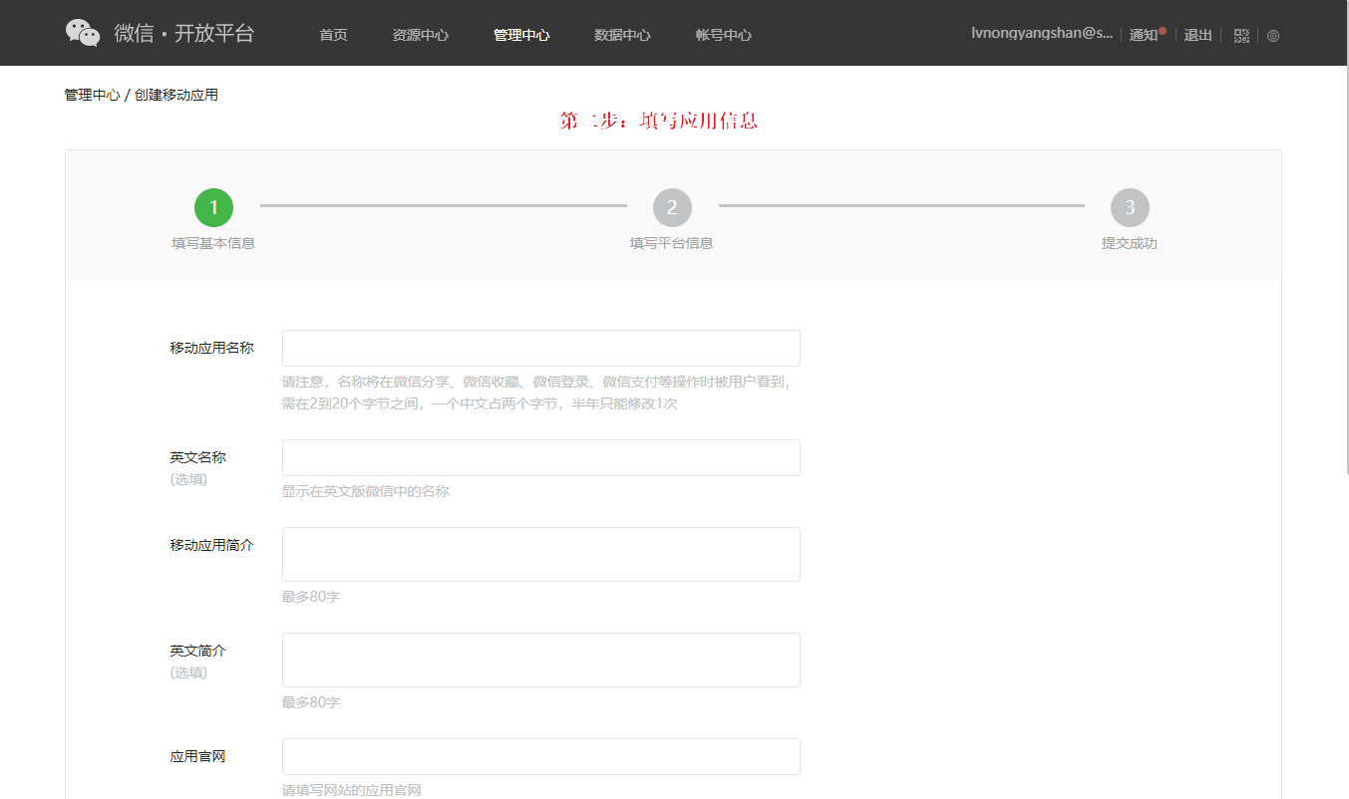1349x799 pixels.
Task: Click 退出 to log out
Action: (1197, 35)
